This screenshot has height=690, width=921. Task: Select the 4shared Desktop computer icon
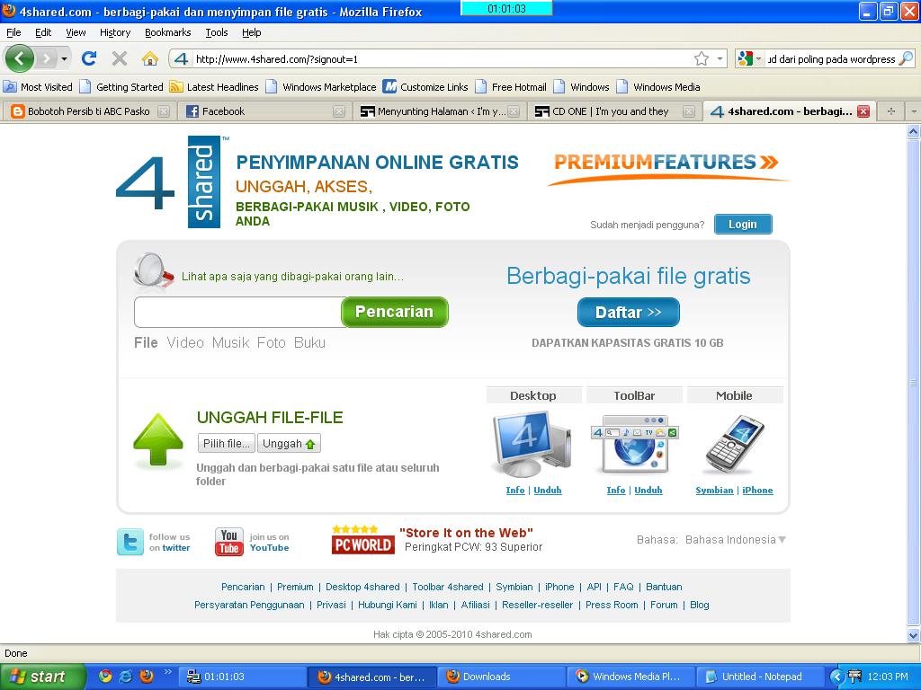[x=532, y=445]
